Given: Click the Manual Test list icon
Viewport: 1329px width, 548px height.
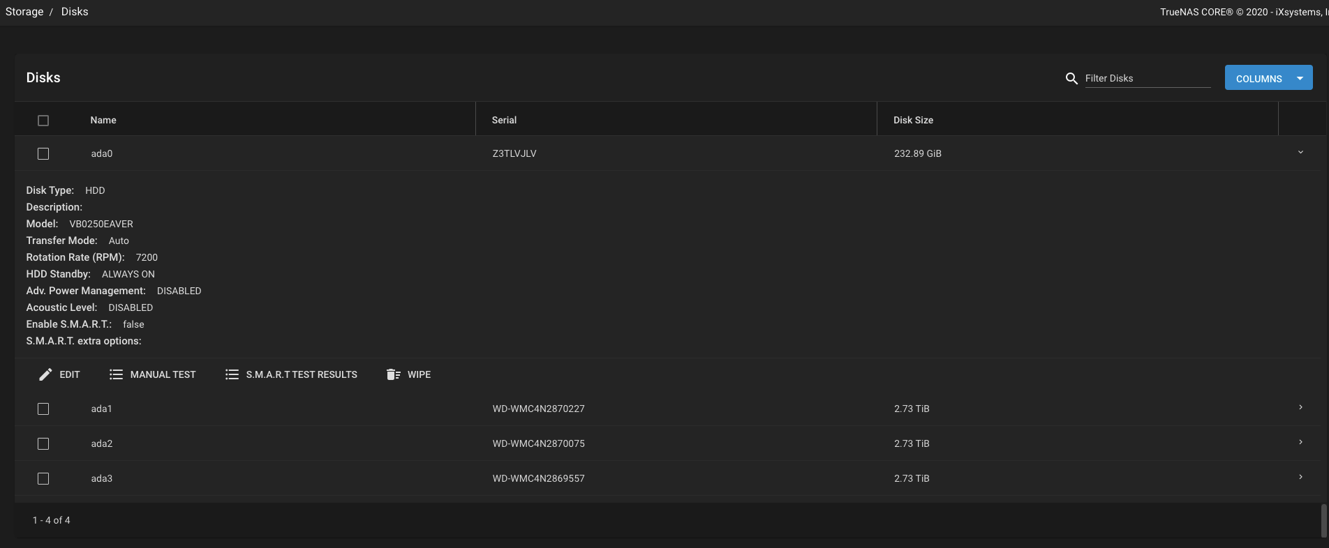Looking at the screenshot, I should [x=116, y=374].
